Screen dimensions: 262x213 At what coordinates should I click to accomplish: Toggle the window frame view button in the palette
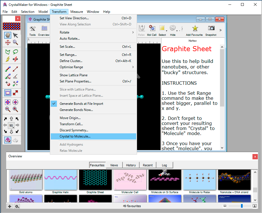tap(8, 93)
